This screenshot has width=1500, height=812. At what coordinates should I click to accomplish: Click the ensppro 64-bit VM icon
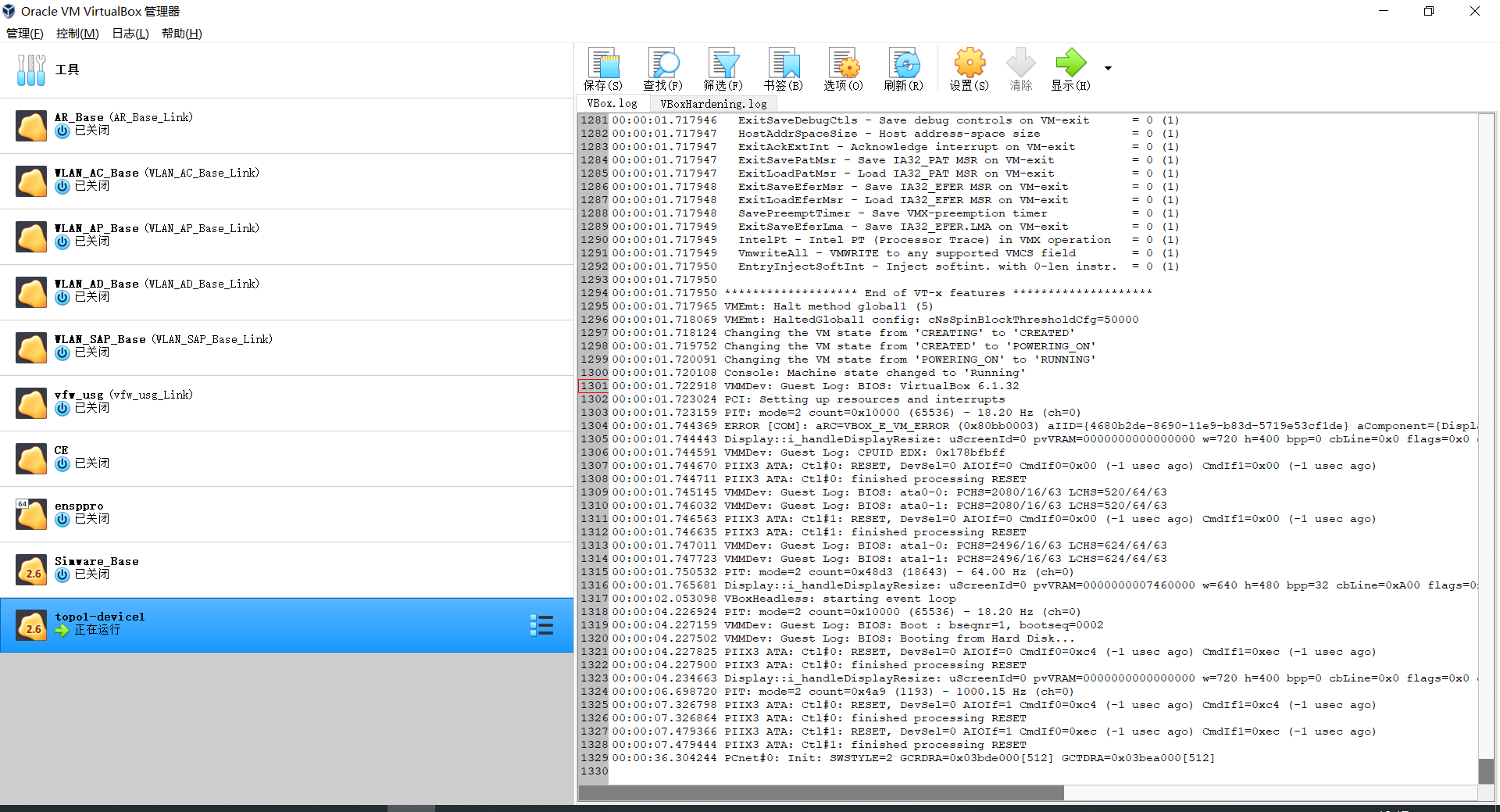(x=31, y=513)
